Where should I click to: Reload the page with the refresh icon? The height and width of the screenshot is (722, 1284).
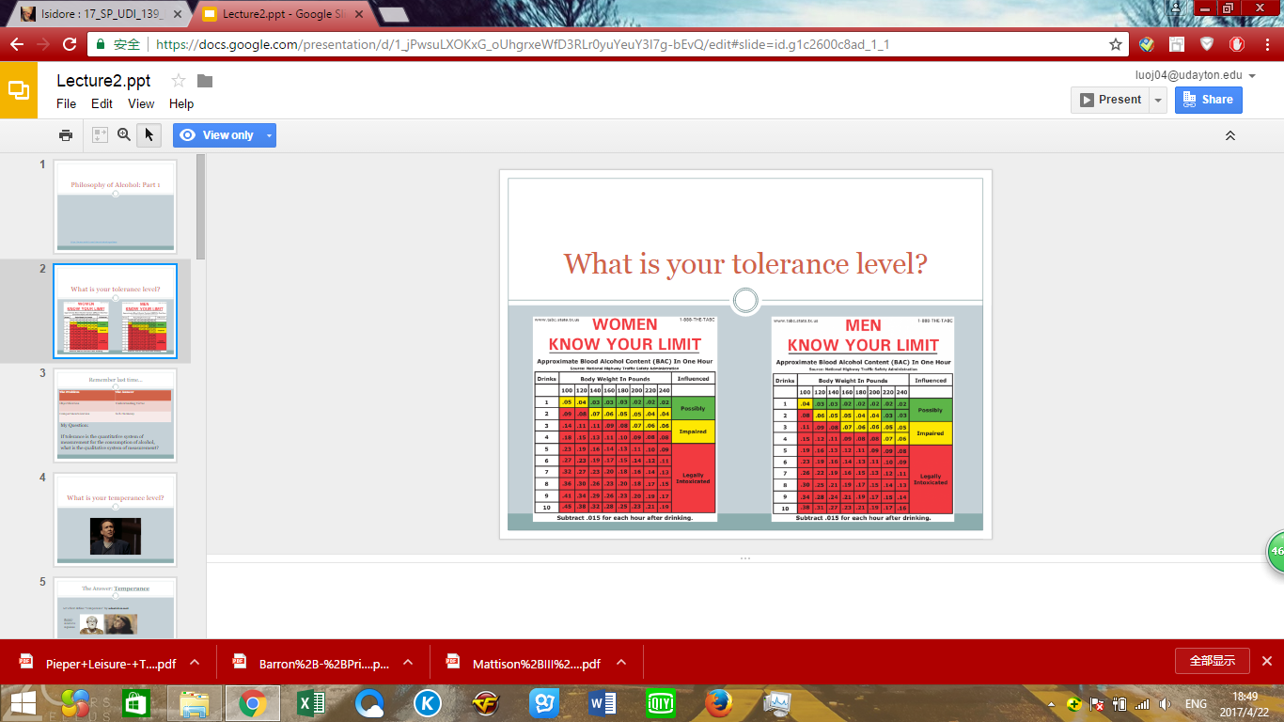click(69, 44)
